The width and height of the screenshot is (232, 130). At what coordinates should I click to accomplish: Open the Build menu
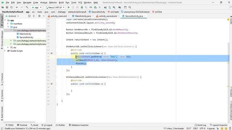pyautogui.click(x=61, y=3)
